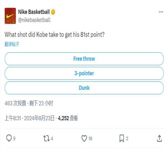Click the gold verified badge icon
Viewport: 168px width, 148px height.
click(x=53, y=12)
